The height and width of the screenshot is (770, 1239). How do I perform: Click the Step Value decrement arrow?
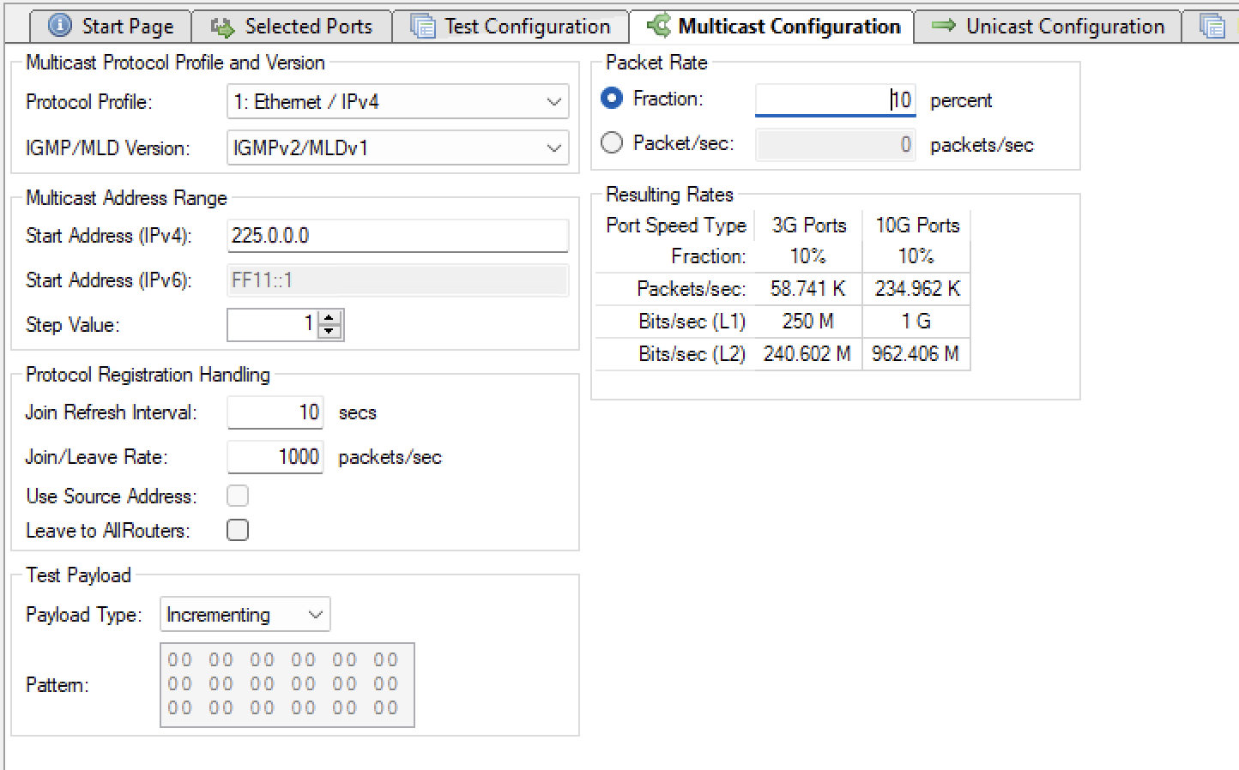coord(329,331)
